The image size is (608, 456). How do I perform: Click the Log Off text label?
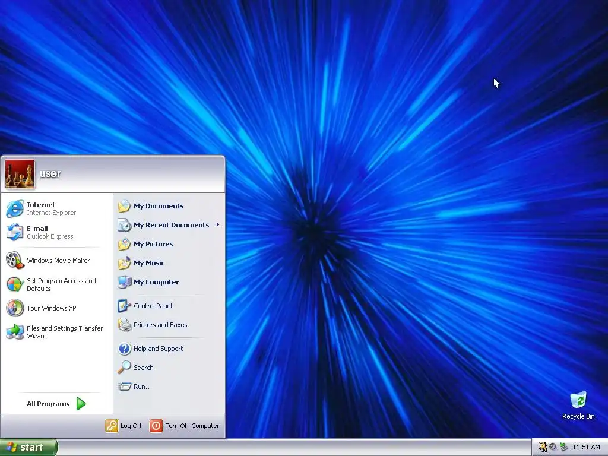tap(131, 426)
